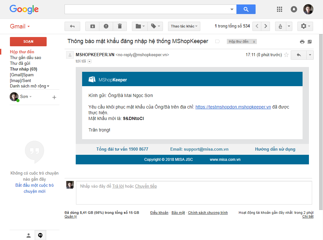
Task: Open Thư nháp (69) folder
Action: (24, 69)
